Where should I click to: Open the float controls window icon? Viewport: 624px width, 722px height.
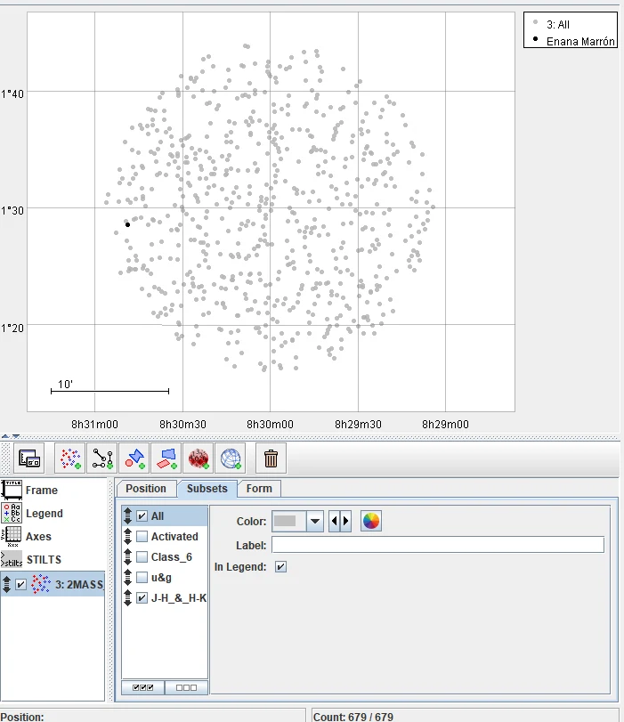(29, 458)
